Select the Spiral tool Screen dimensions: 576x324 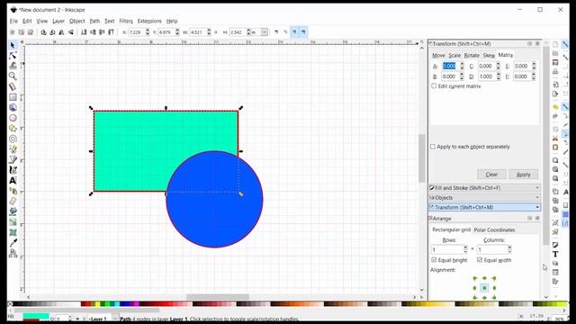pos(13,139)
